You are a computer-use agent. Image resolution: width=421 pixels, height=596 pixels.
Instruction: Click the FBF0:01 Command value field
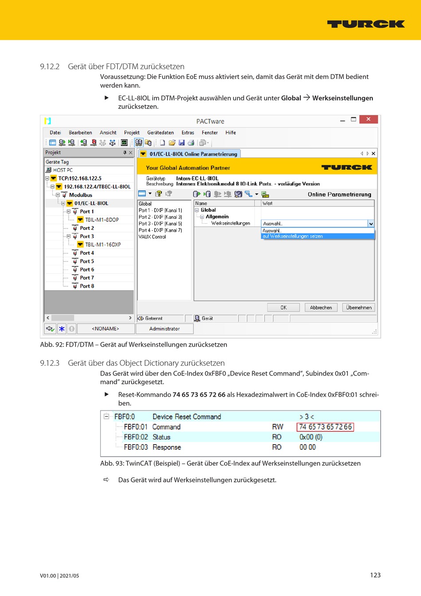pos(325,427)
